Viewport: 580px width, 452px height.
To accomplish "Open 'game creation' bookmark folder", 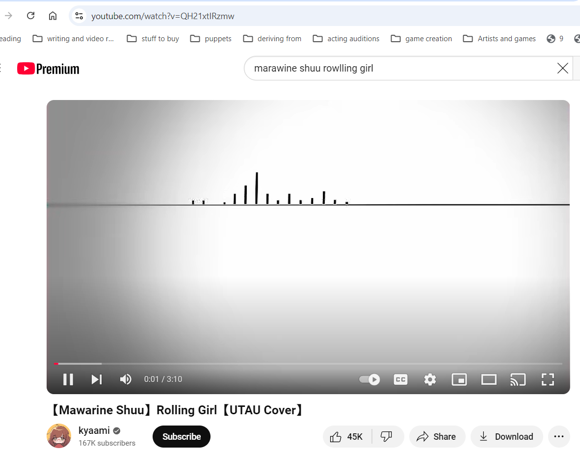I will [x=422, y=39].
